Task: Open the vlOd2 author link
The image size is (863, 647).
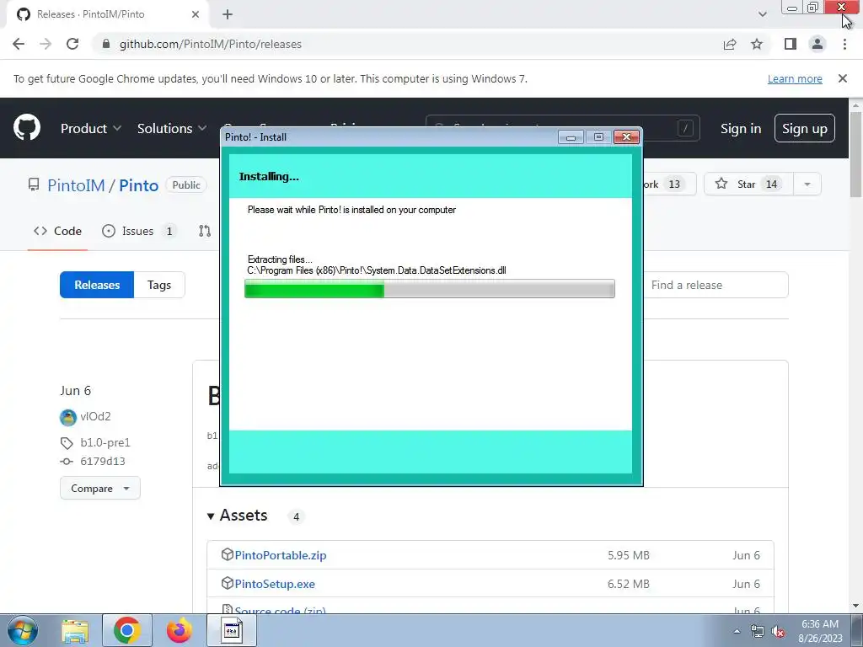Action: point(95,416)
